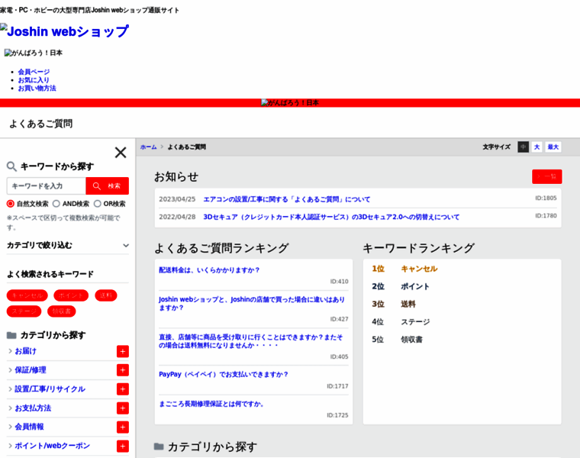
Task: Click the 送料 keyword tag
Action: coord(106,295)
